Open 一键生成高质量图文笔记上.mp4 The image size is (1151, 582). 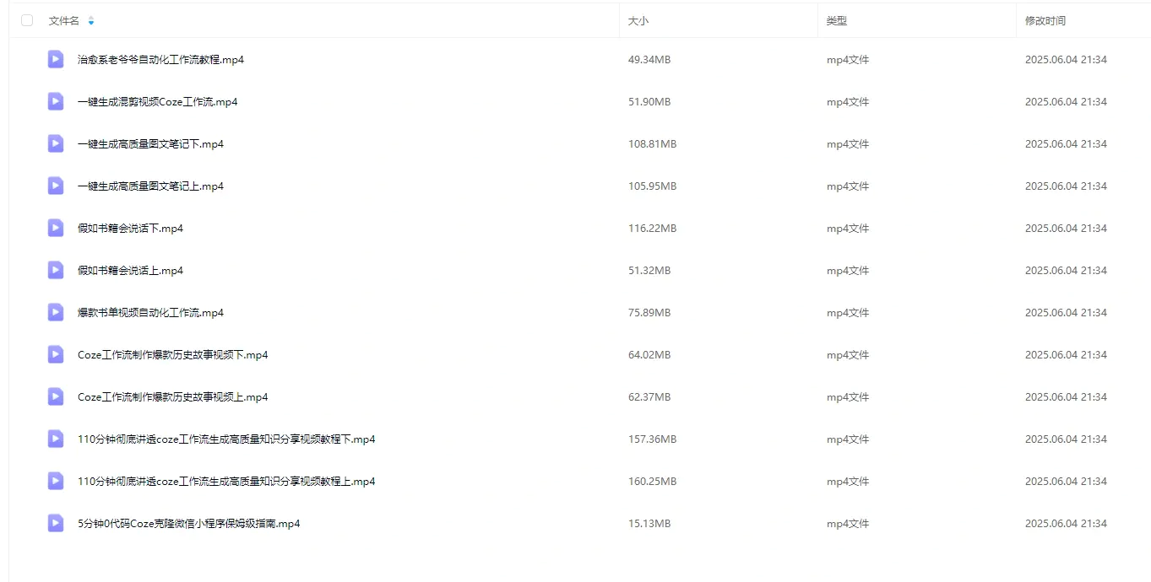(150, 186)
